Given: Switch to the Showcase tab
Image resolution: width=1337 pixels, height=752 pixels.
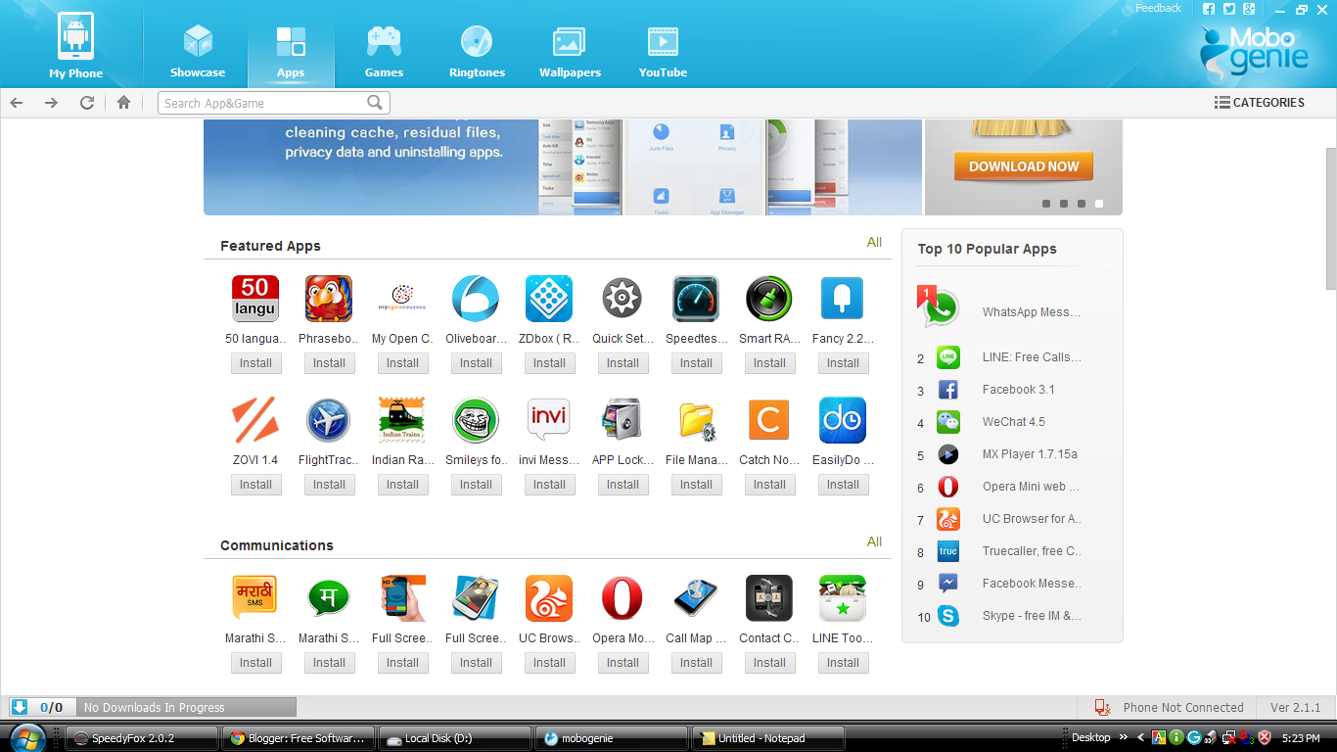Looking at the screenshot, I should coord(198,52).
